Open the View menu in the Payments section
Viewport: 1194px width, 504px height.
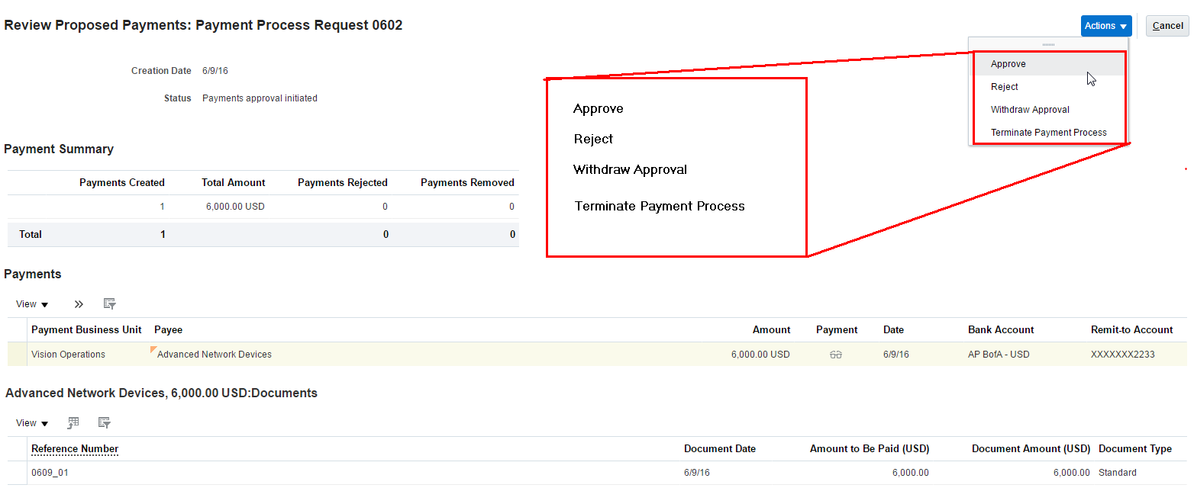[32, 304]
